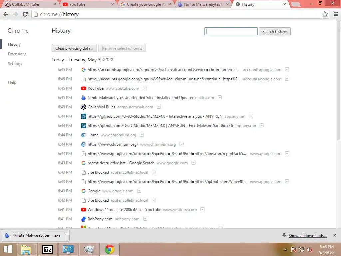Viewport: 341px width, 256px height.
Task: Open File Explorer from taskbar
Action: click(x=26, y=249)
